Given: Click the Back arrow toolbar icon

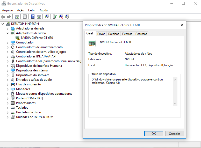Looking at the screenshot, I should [3, 17].
